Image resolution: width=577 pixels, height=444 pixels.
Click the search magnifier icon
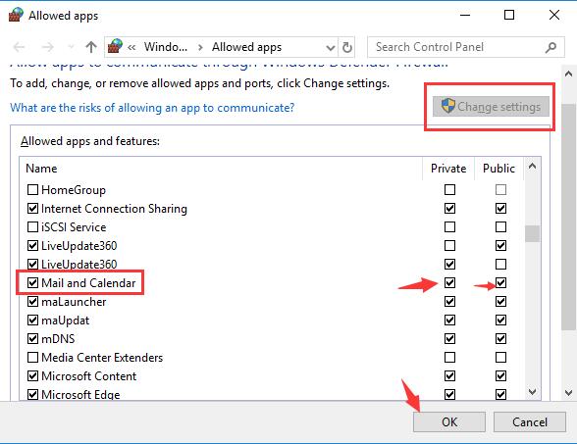point(551,47)
